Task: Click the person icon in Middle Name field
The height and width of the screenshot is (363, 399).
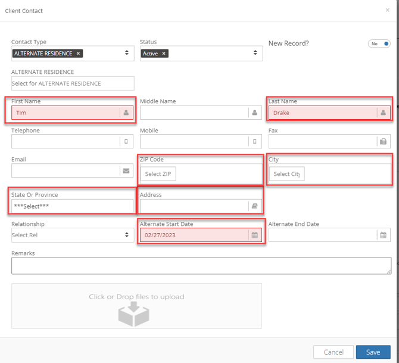Action: (254, 113)
